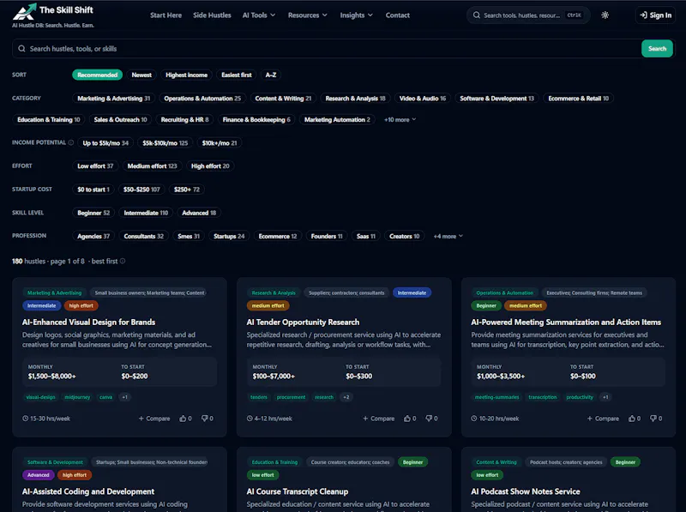
Task: Click the magnifier icon in header search
Action: pyautogui.click(x=477, y=15)
